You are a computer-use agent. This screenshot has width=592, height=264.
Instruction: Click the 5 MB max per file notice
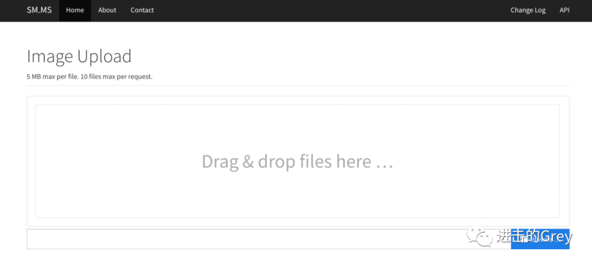[89, 77]
